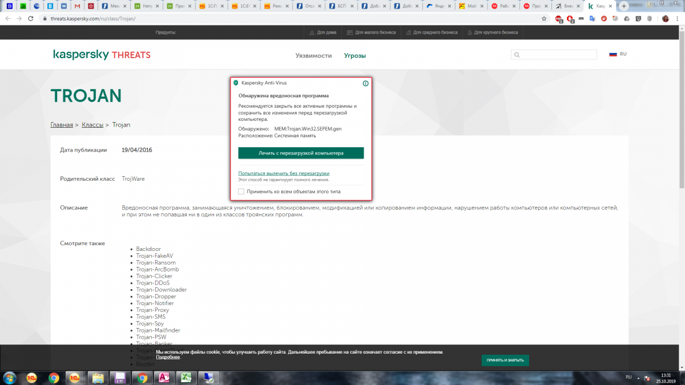
Task: Open the Trojan-SMS link
Action: [x=151, y=317]
